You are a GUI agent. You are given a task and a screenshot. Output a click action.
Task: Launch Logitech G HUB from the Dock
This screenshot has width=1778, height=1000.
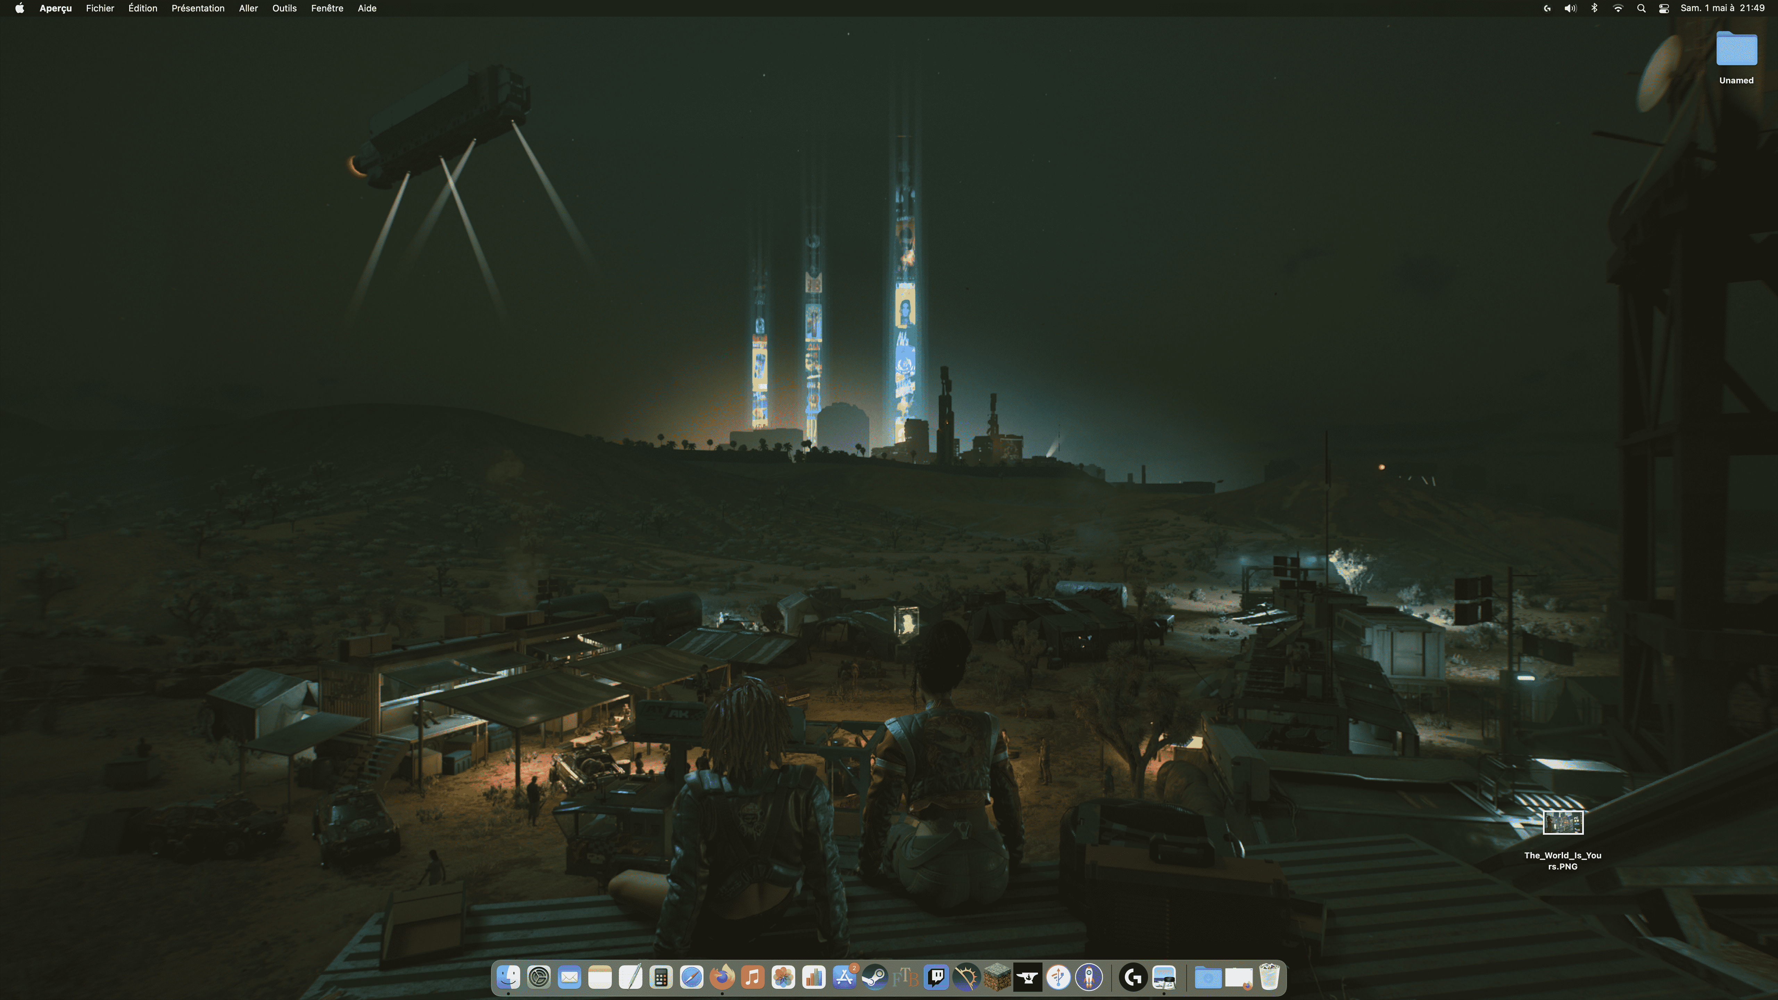coord(1133,977)
